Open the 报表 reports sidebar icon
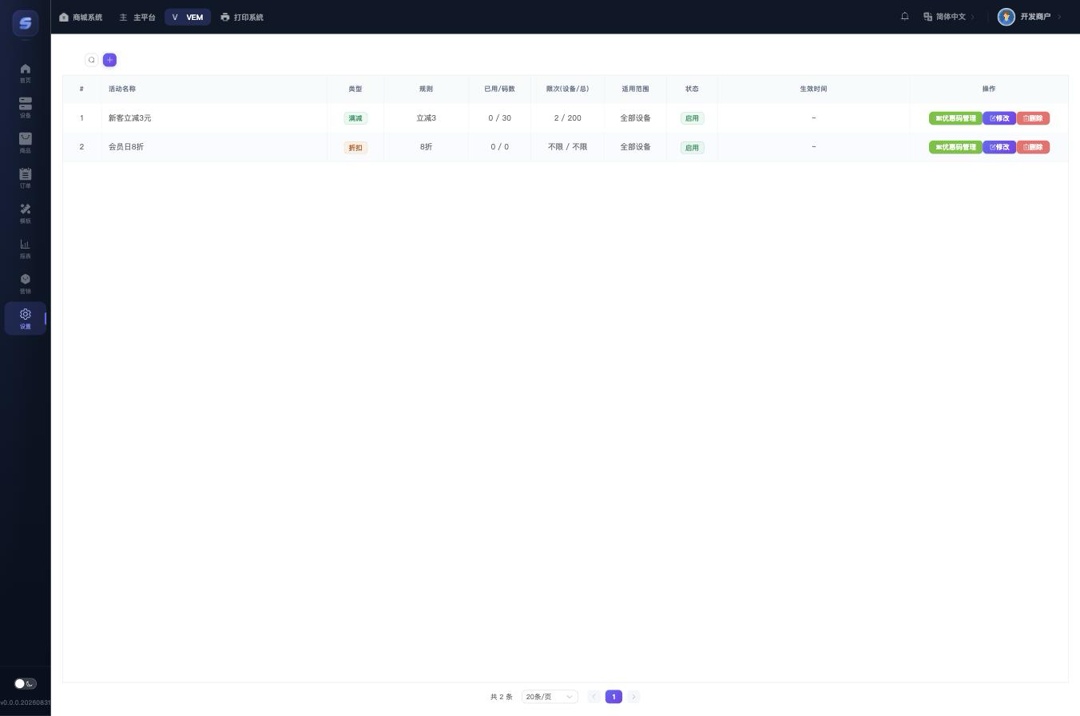This screenshot has height=716, width=1080. coord(25,249)
